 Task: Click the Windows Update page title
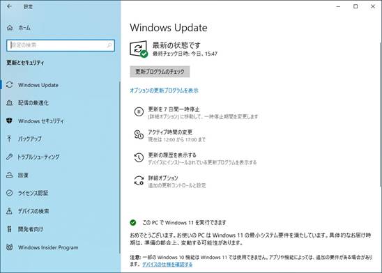[169, 27]
